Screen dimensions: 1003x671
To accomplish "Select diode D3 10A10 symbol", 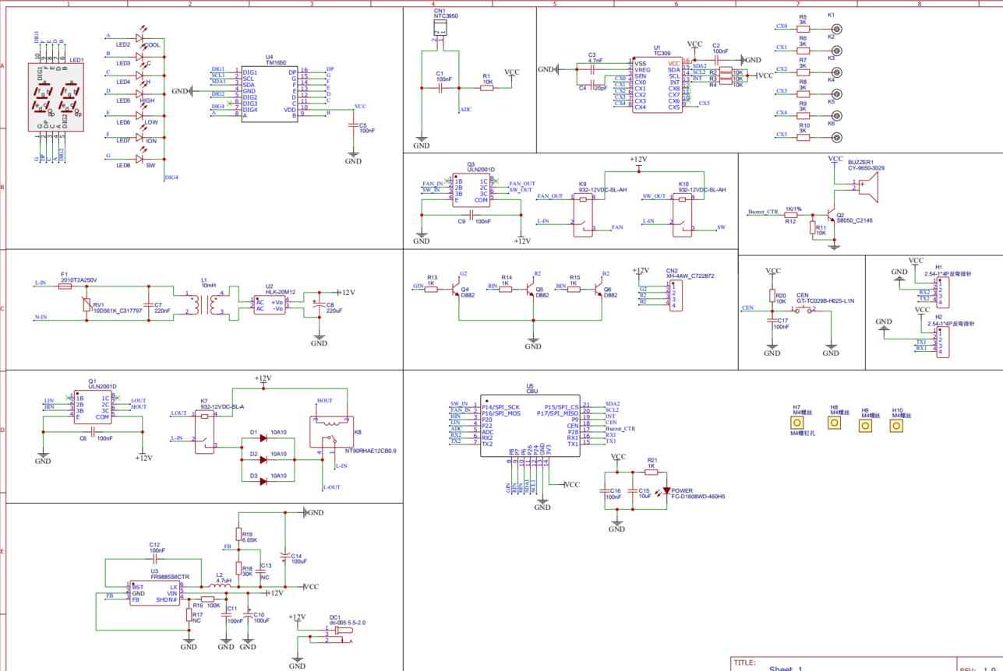I will click(x=263, y=482).
